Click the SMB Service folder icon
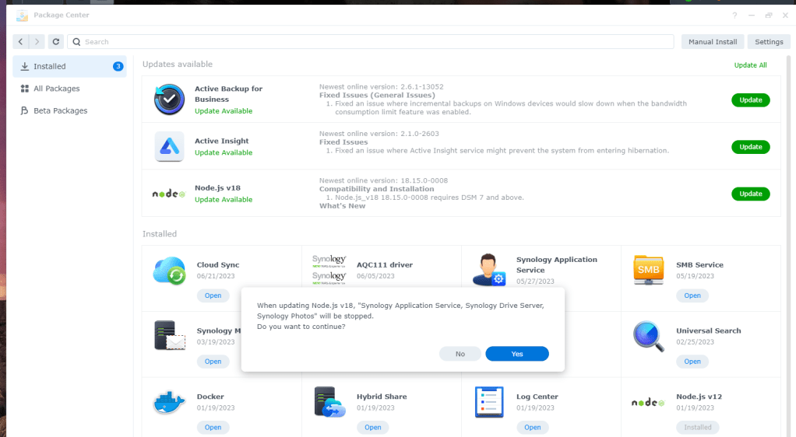The image size is (796, 437). click(648, 270)
